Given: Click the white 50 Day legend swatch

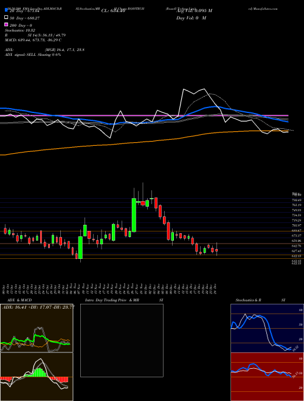Looking at the screenshot, I should point(6,18).
